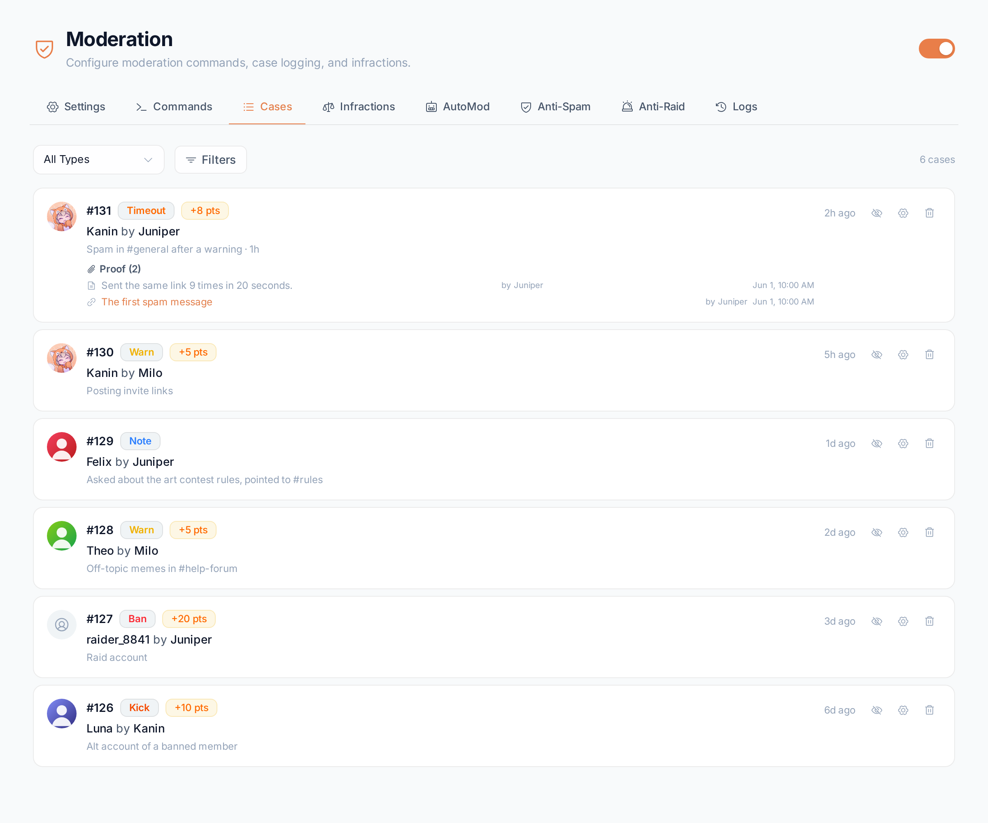
Task: Delete case #130 with trash icon
Action: (929, 355)
